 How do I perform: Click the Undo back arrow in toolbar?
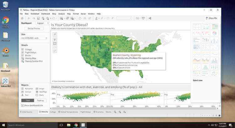[29, 18]
